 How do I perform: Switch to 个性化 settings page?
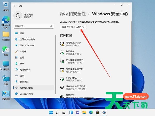tap(23, 52)
